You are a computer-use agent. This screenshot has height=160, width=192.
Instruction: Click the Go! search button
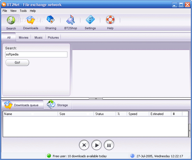[17, 62]
